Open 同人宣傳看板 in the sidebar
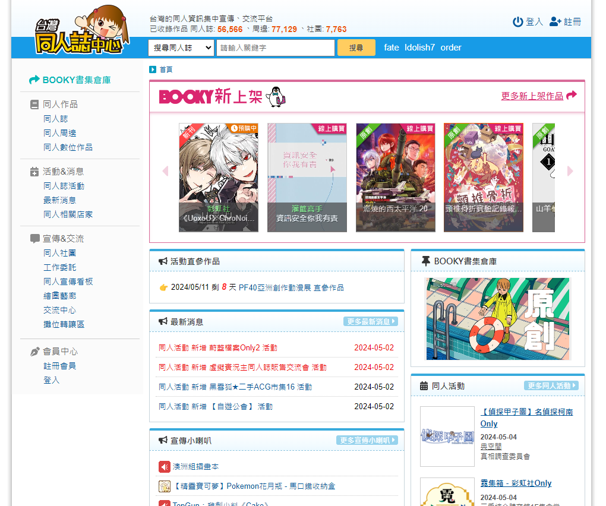Screen dimensions: 606x506 pyautogui.click(x=68, y=282)
